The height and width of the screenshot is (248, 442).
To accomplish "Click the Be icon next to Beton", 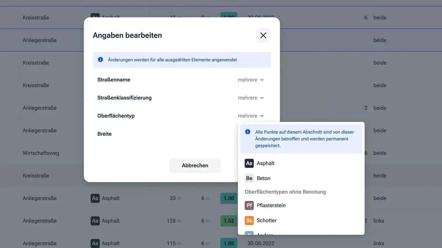I will [249, 178].
